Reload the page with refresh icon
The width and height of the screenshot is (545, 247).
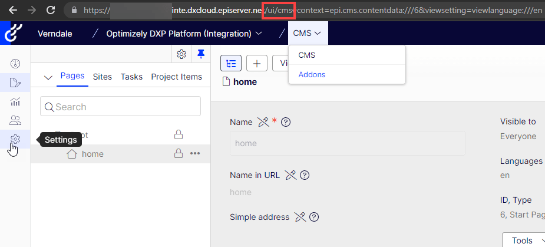click(x=51, y=10)
